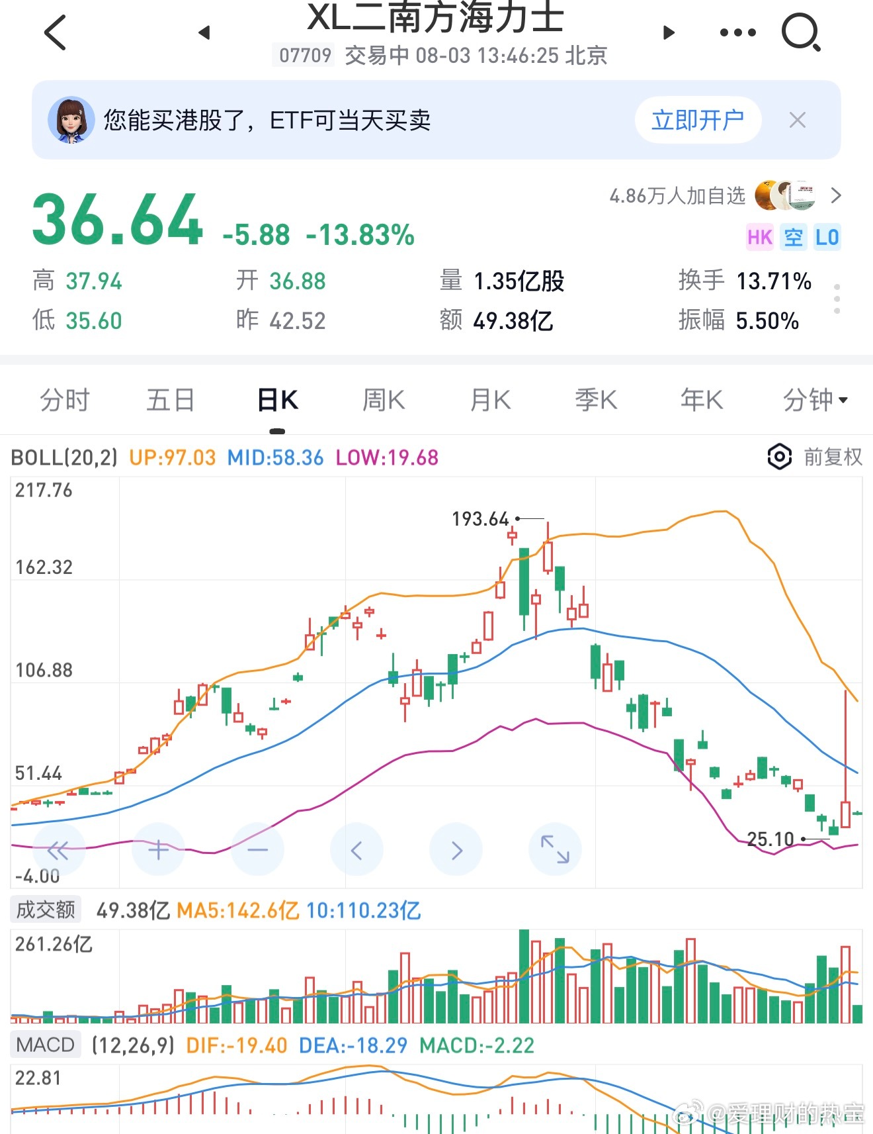
Task: Open the 分钟 minute interval dropdown
Action: [815, 400]
